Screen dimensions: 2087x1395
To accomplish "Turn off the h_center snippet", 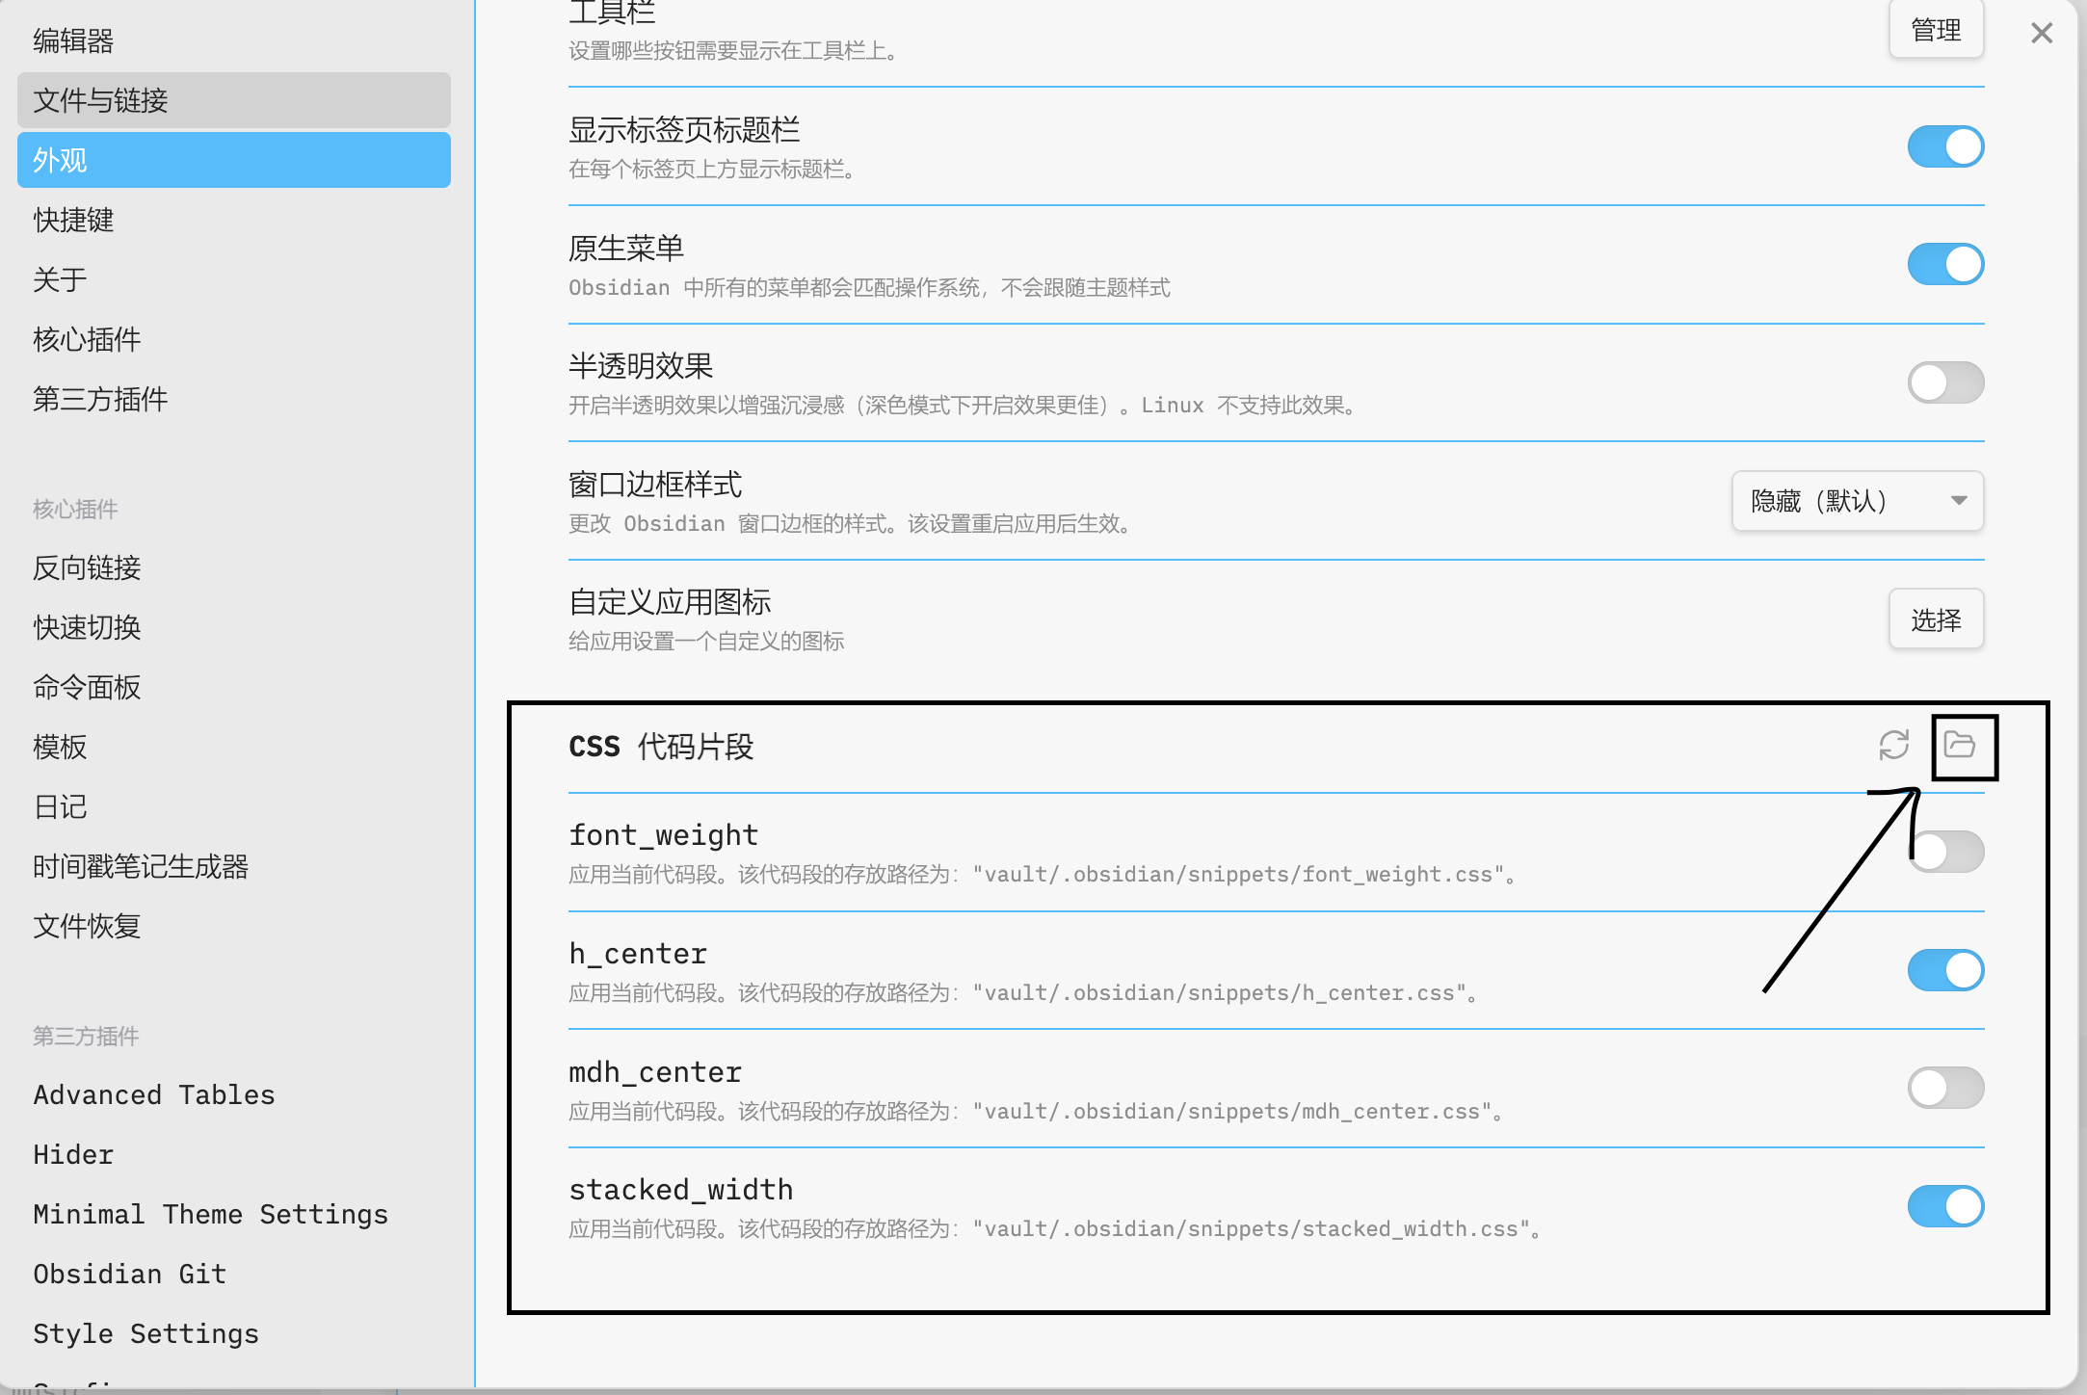I will tap(1944, 970).
